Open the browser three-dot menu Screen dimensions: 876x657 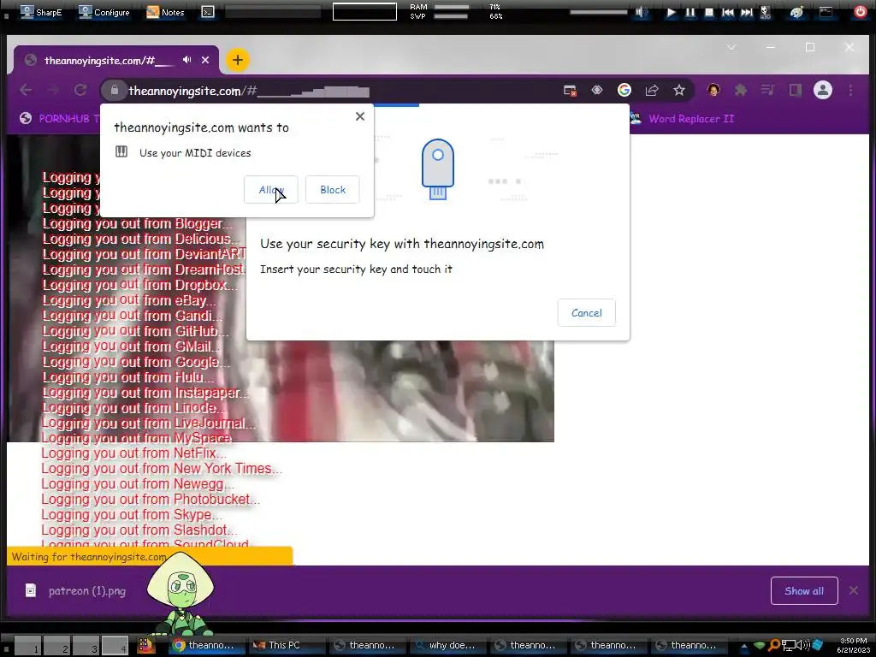[x=850, y=90]
